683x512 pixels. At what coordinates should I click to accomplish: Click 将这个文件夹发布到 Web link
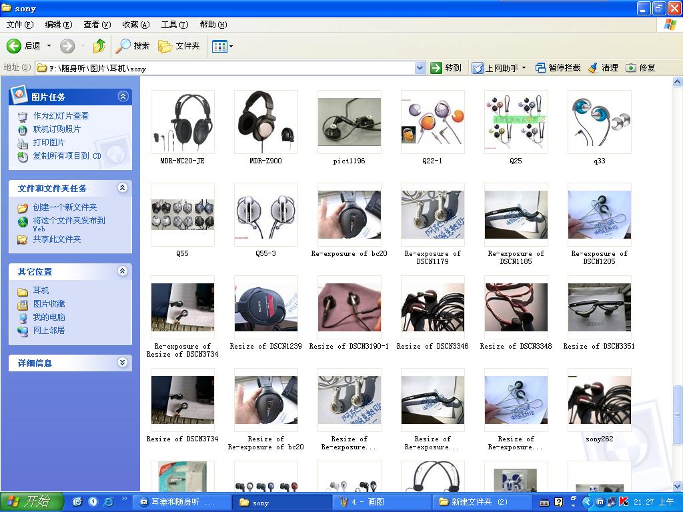click(69, 224)
